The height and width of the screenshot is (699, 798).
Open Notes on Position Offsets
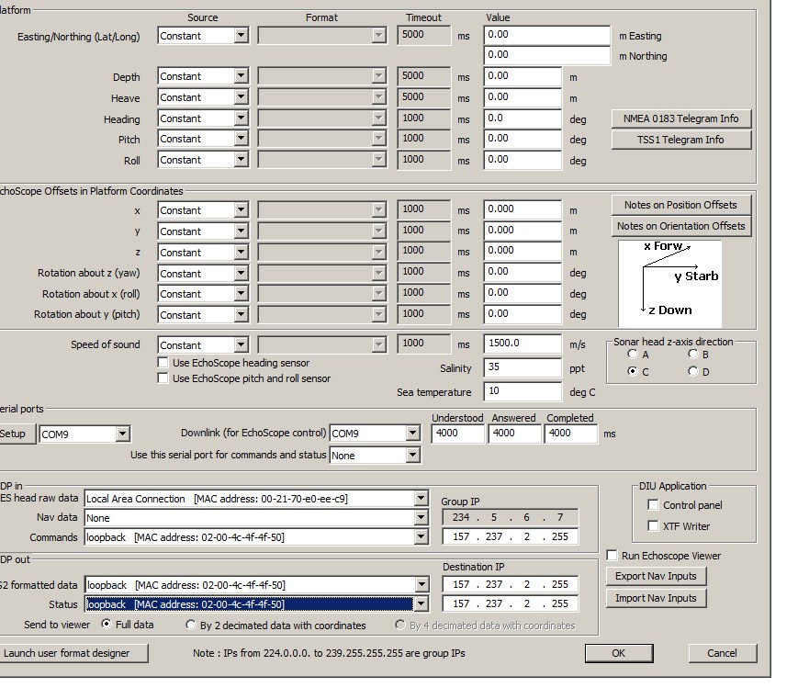click(x=680, y=205)
